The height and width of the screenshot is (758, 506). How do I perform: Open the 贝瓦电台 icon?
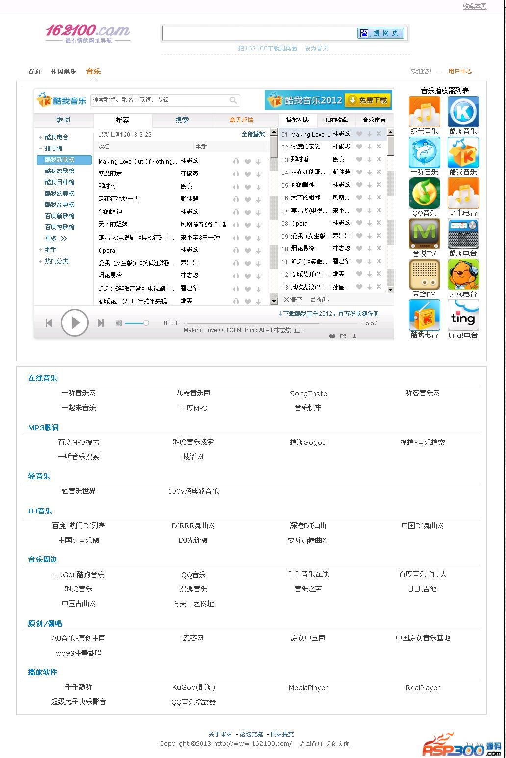[463, 274]
